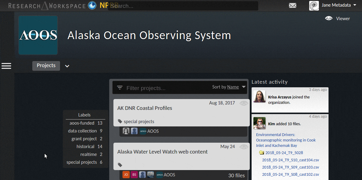Open Alaska Water Level Watch web content project
The width and height of the screenshot is (362, 180).
pos(162,152)
